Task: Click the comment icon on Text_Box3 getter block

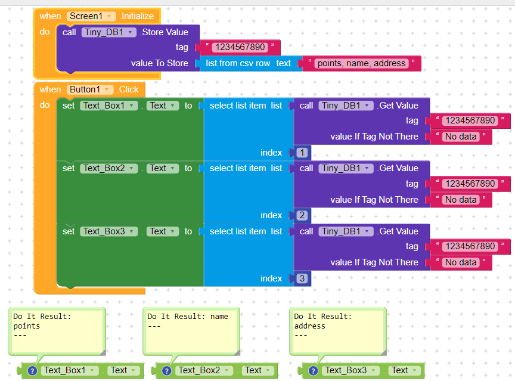Action: 313,371
